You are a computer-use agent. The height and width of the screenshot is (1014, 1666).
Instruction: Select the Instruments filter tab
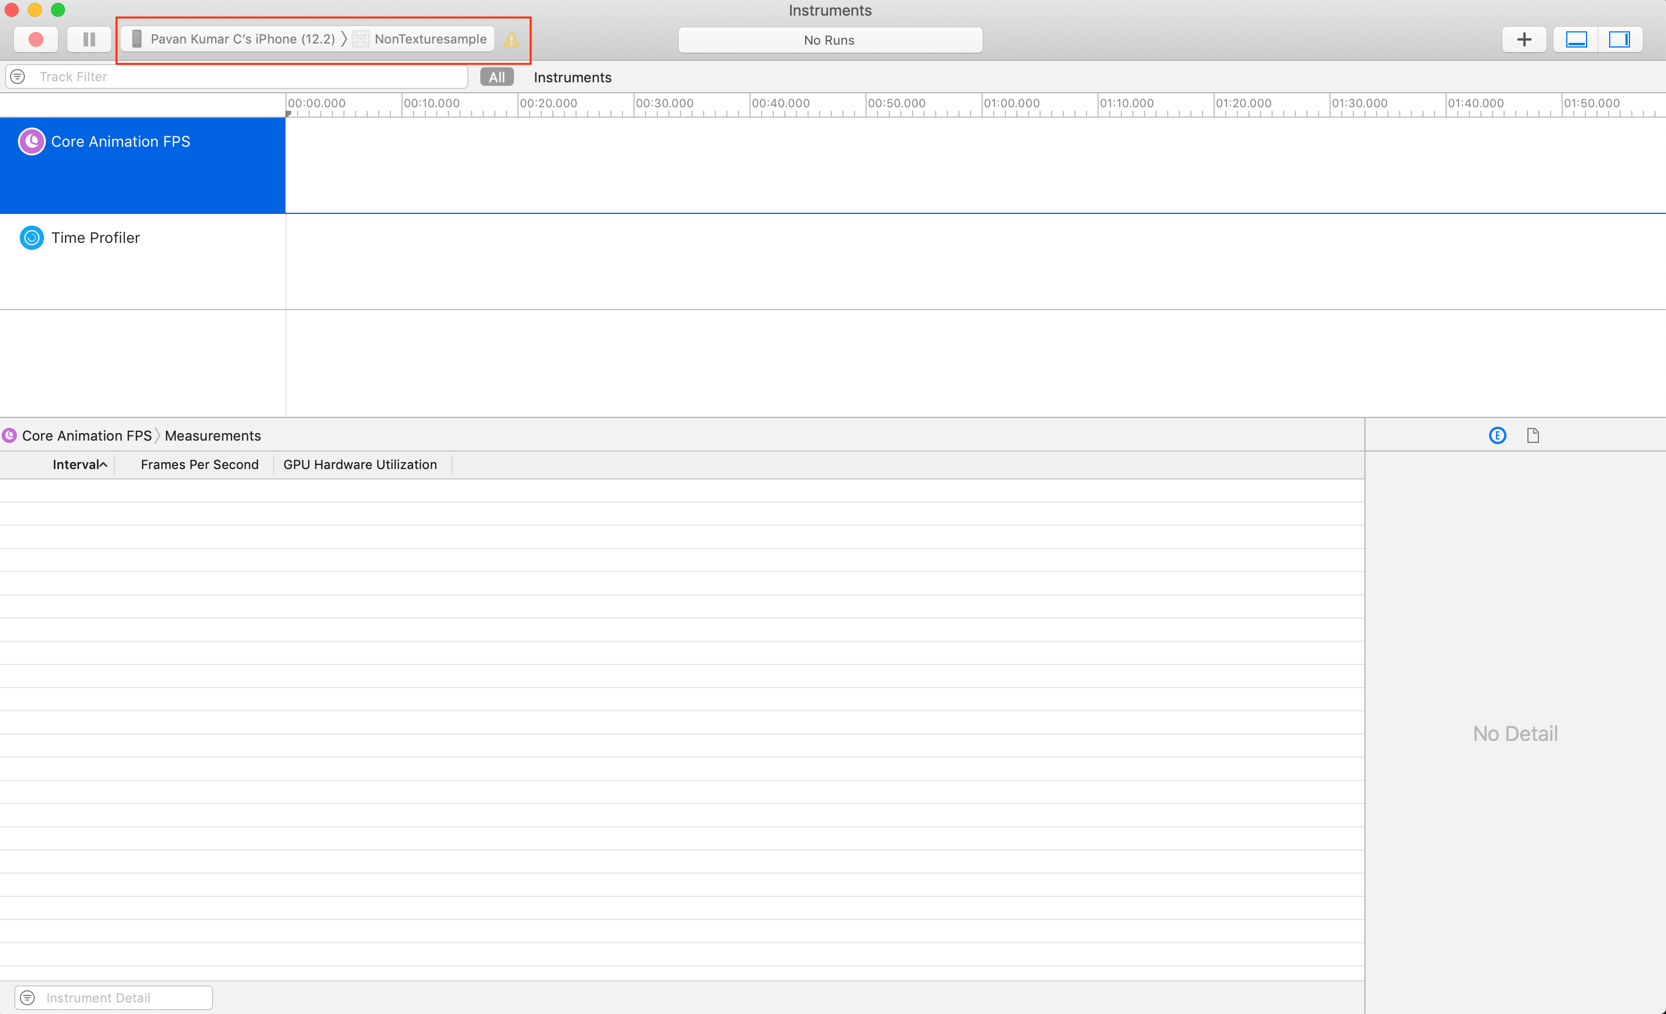coord(572,77)
